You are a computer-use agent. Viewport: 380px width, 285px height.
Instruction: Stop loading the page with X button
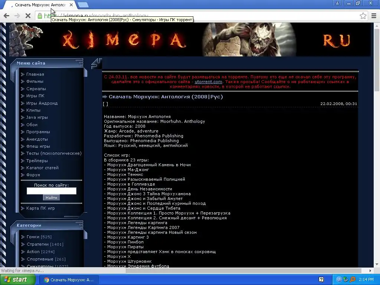click(28, 16)
